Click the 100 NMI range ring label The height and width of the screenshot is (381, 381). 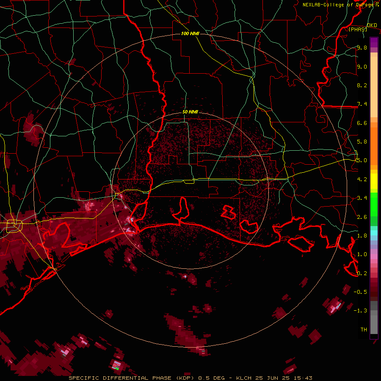click(190, 33)
